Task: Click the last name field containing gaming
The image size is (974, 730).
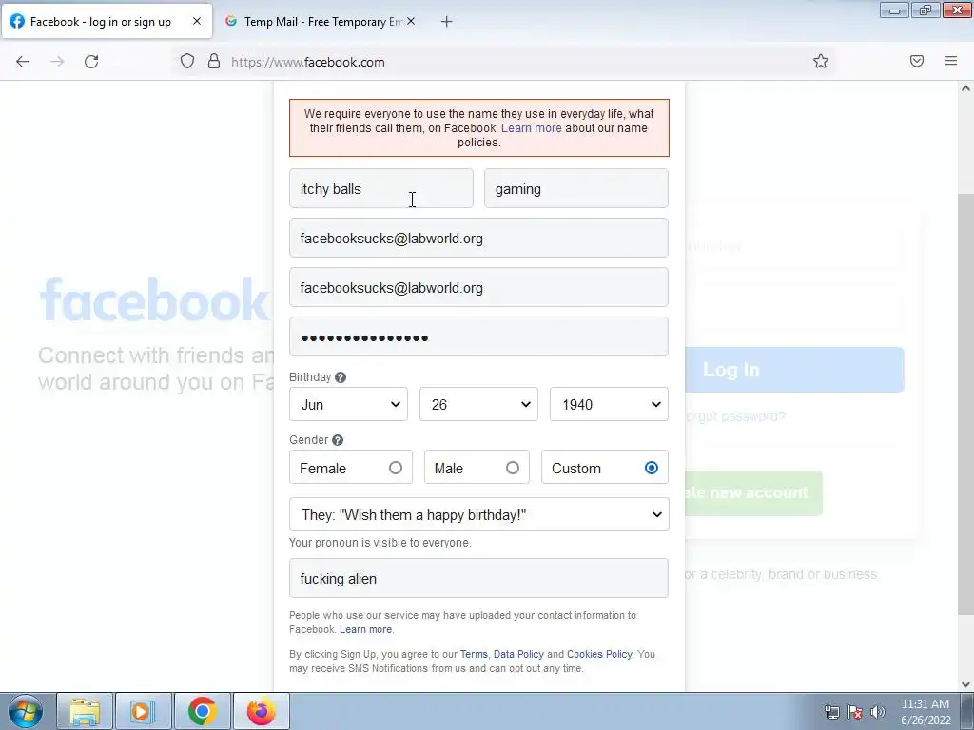Action: click(576, 189)
